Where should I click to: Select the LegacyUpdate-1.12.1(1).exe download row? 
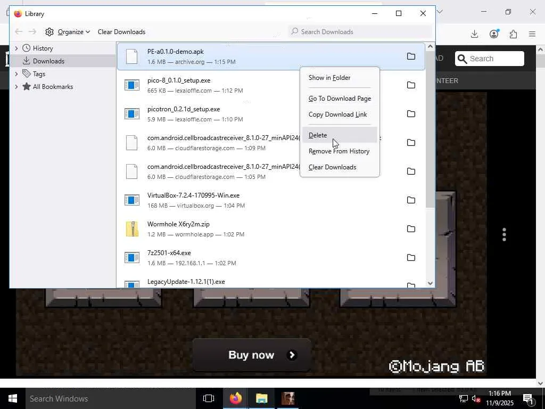tap(271, 282)
